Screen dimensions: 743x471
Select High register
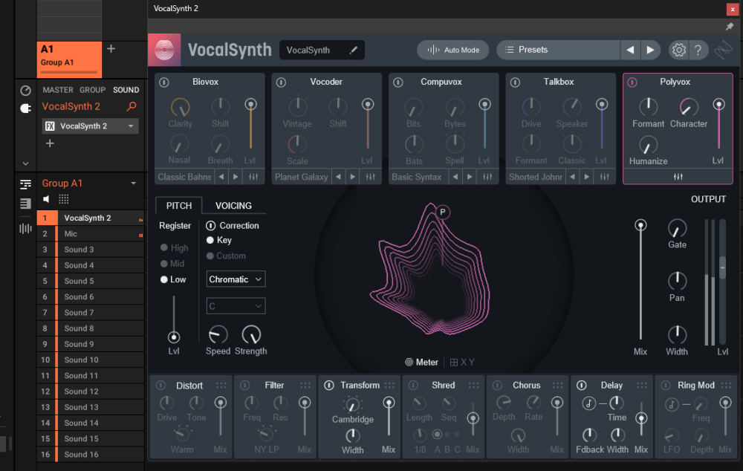174,248
